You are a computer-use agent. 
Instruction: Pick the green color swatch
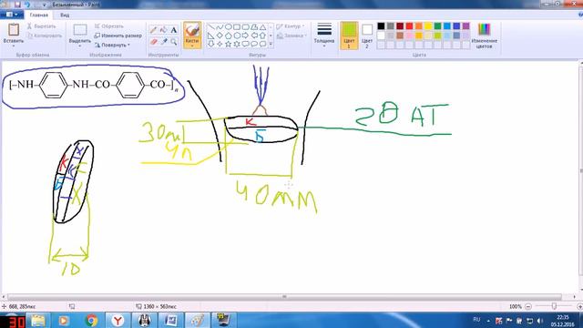pyautogui.click(x=437, y=26)
